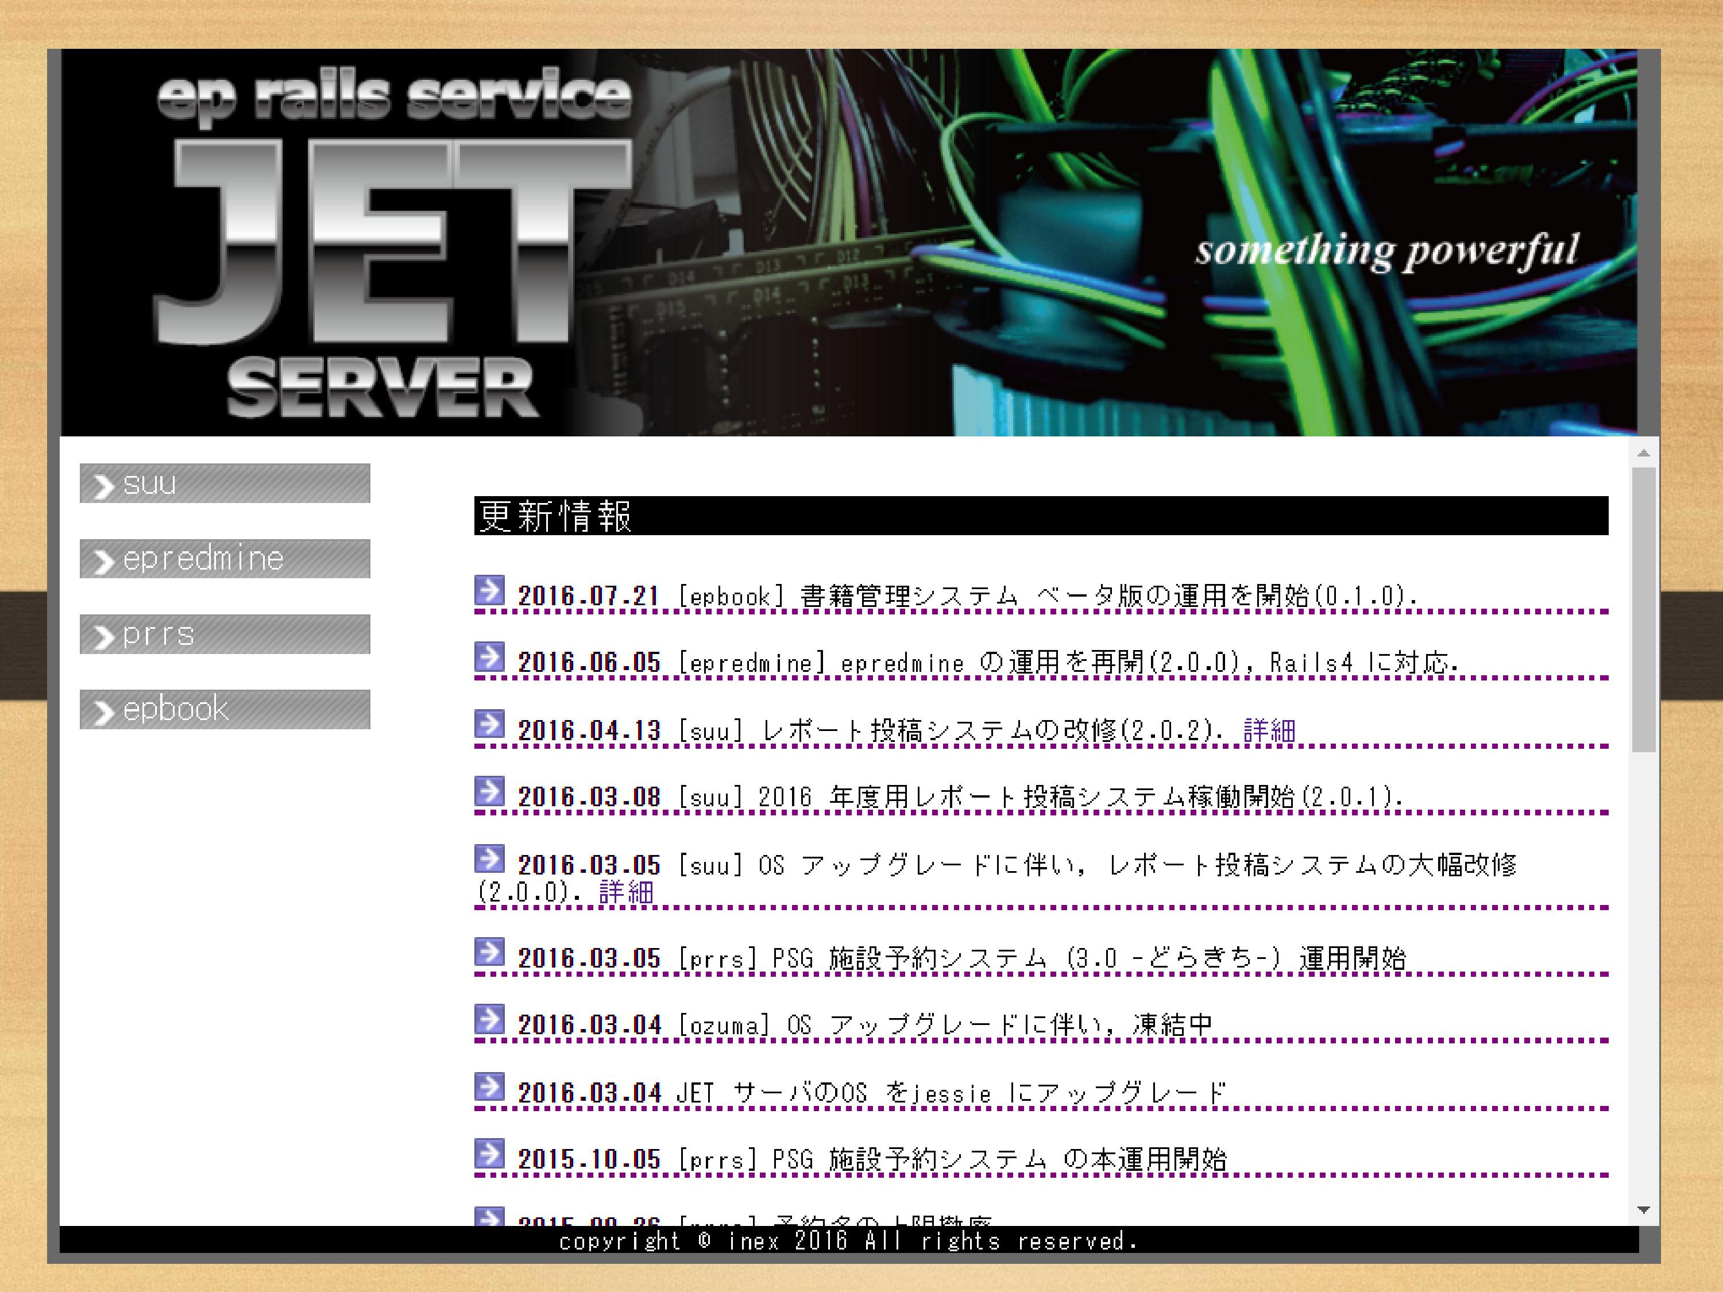Select the 2016.06.05 date text
The width and height of the screenshot is (1723, 1292).
pyautogui.click(x=589, y=664)
